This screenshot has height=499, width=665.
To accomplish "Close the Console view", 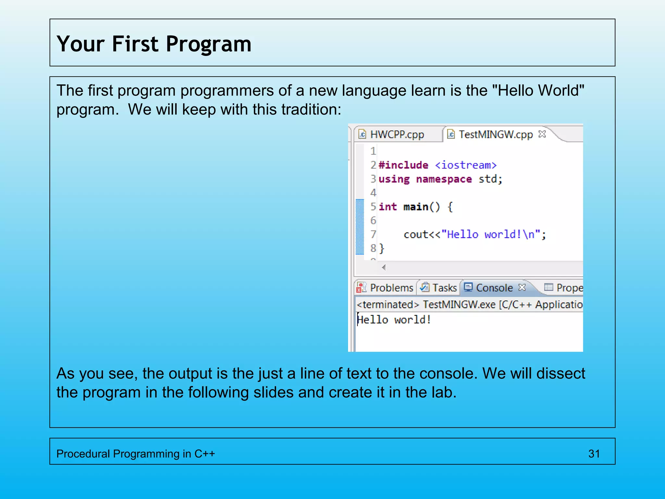I will 522,287.
